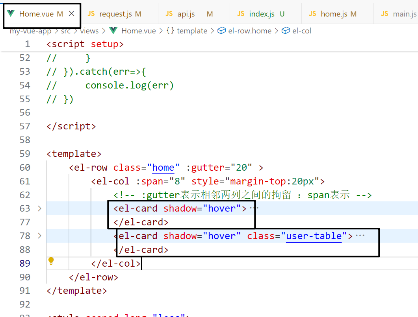Click the curly braces icon in the breadcrumb
The width and height of the screenshot is (418, 317).
[x=170, y=31]
